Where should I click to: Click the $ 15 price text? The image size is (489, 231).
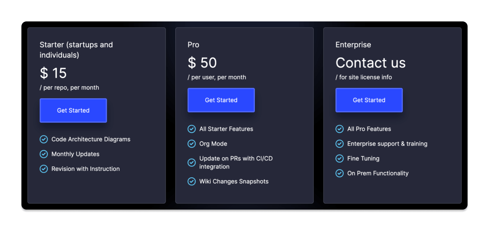pyautogui.click(x=53, y=73)
